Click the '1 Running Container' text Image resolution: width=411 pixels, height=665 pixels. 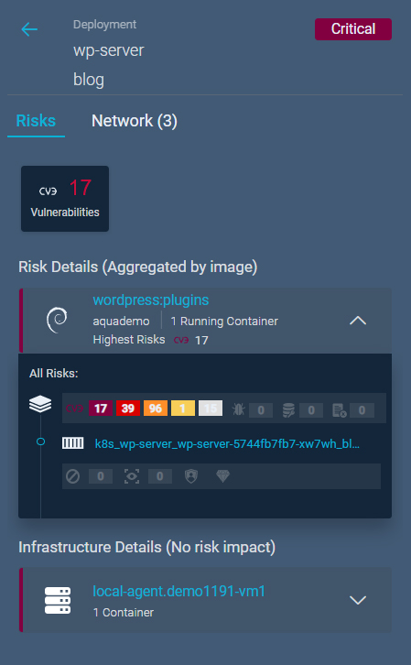point(224,321)
